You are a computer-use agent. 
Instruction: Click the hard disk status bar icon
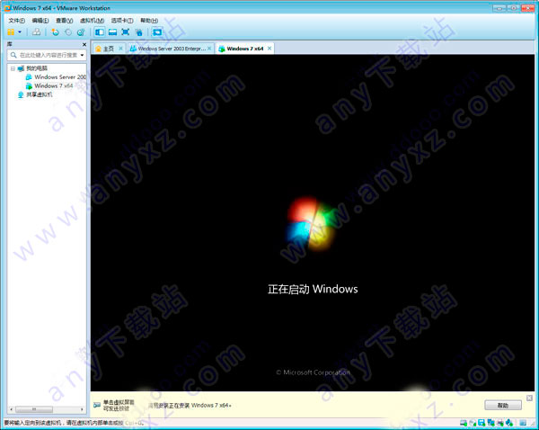coord(464,423)
